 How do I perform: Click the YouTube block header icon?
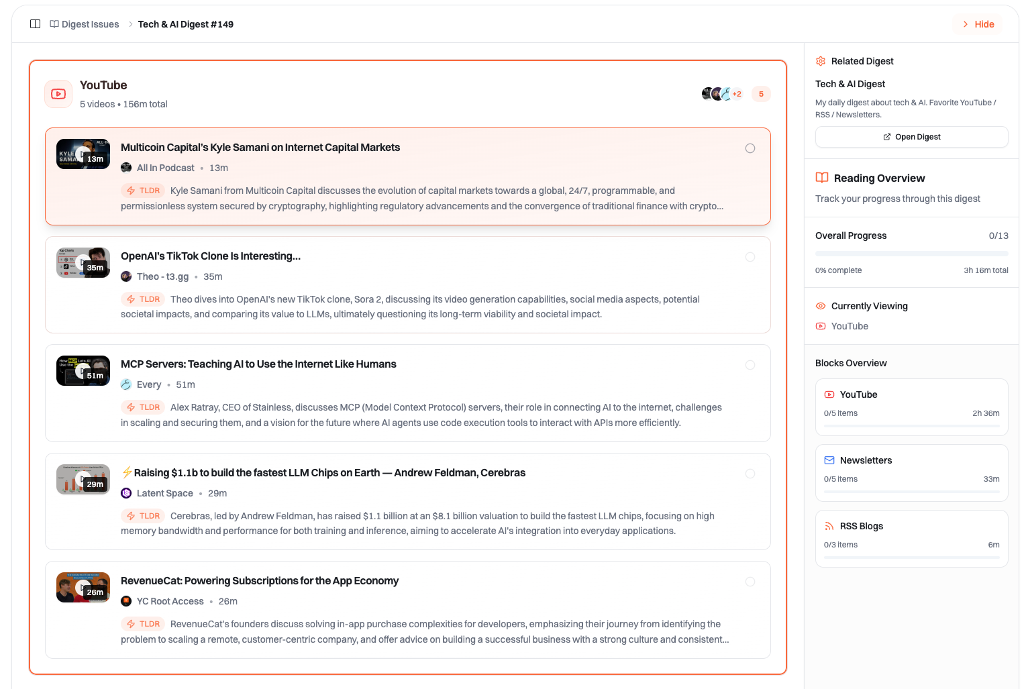58,94
